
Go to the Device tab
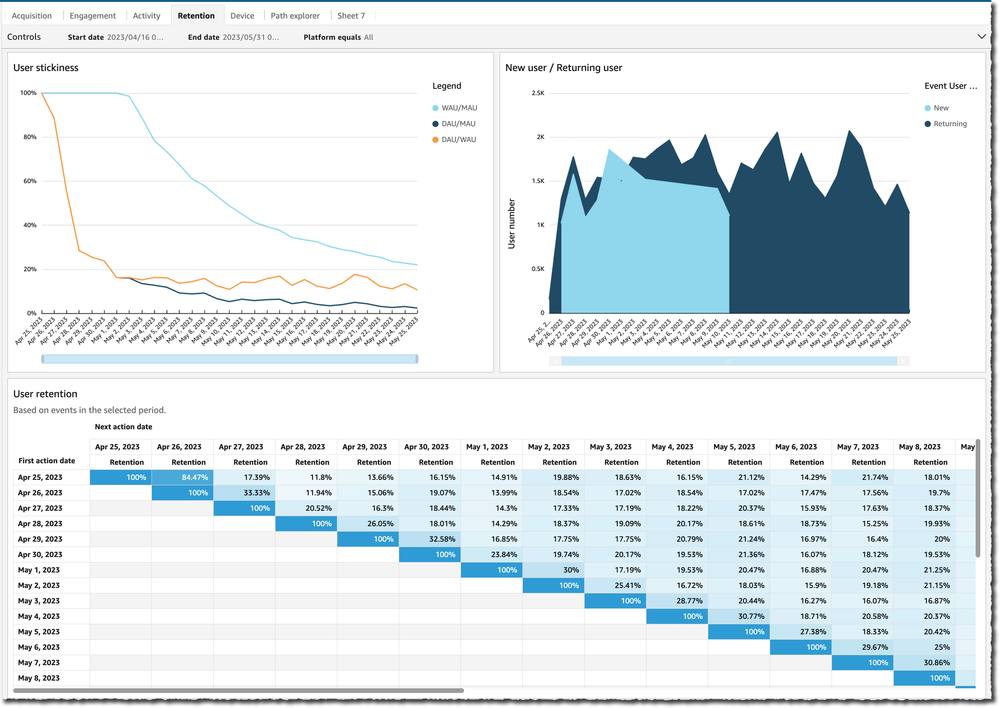pyautogui.click(x=243, y=15)
